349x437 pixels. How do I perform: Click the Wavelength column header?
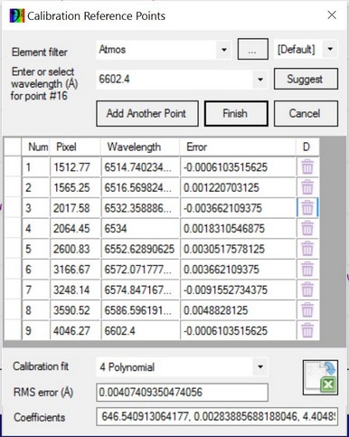point(140,147)
